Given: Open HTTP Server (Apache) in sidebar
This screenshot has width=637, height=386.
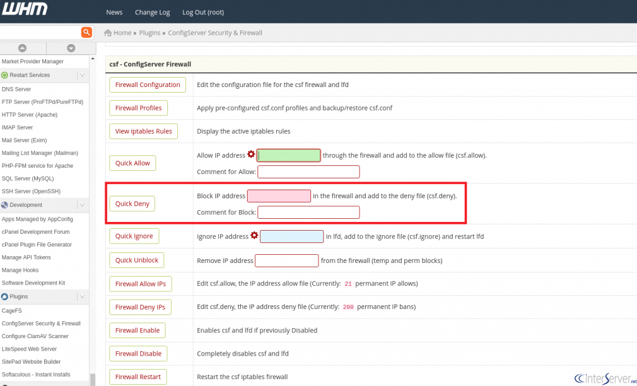Looking at the screenshot, I should pyautogui.click(x=29, y=115).
